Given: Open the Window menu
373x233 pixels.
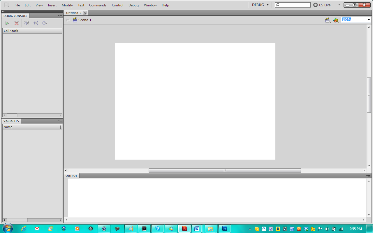Looking at the screenshot, I should 150,5.
